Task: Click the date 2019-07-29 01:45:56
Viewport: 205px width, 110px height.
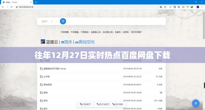Action: pyautogui.click(x=132, y=93)
